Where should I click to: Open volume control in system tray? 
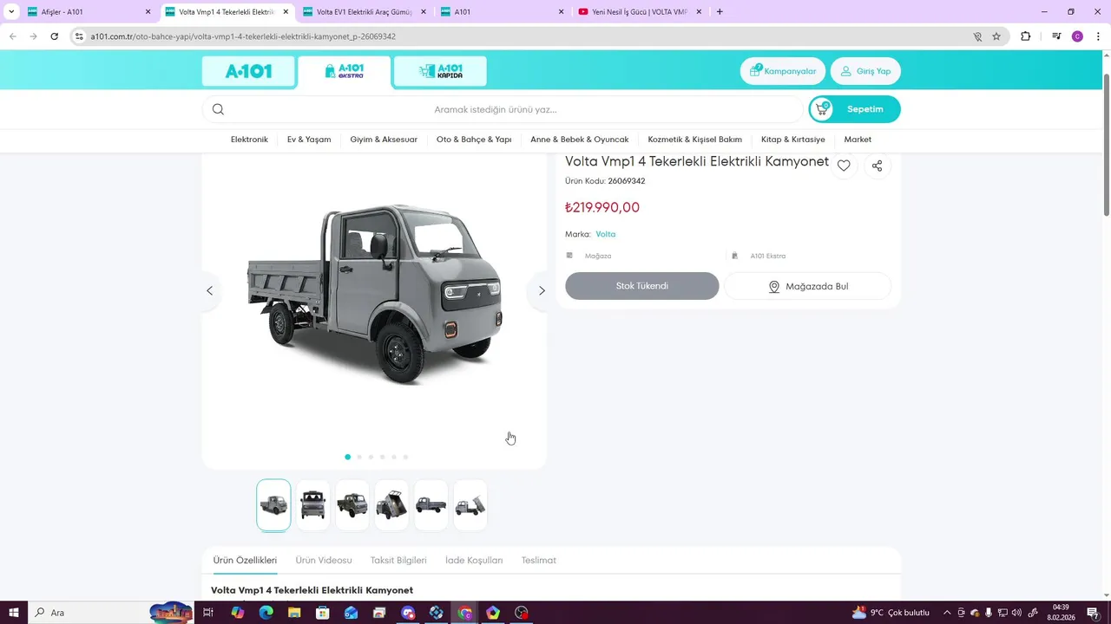pyautogui.click(x=1017, y=613)
